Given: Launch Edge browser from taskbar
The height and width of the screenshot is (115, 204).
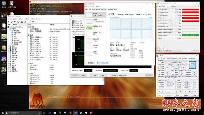Looking at the screenshot, I should point(50,113).
